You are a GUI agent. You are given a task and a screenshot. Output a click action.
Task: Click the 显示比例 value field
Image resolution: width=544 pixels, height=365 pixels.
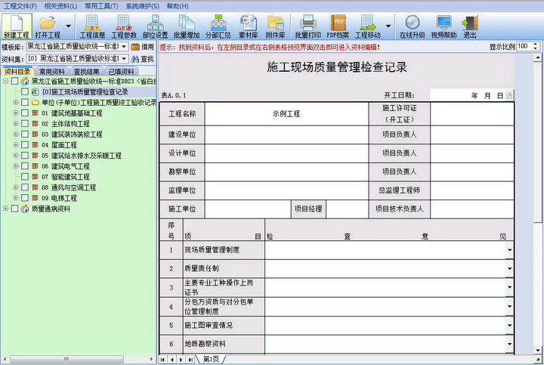point(524,46)
